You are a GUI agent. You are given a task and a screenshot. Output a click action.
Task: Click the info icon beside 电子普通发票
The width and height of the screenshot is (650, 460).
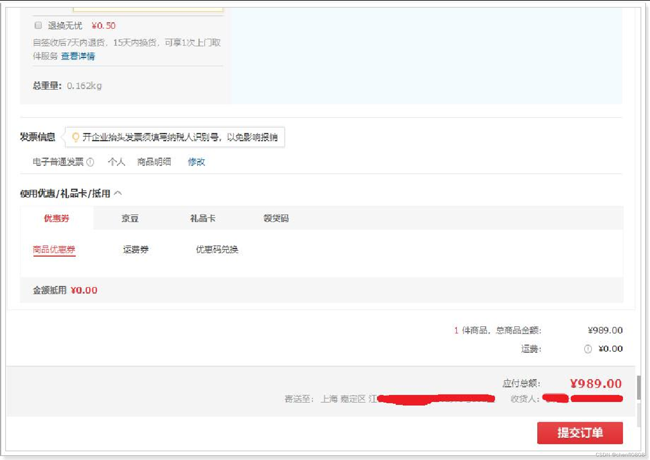(90, 162)
